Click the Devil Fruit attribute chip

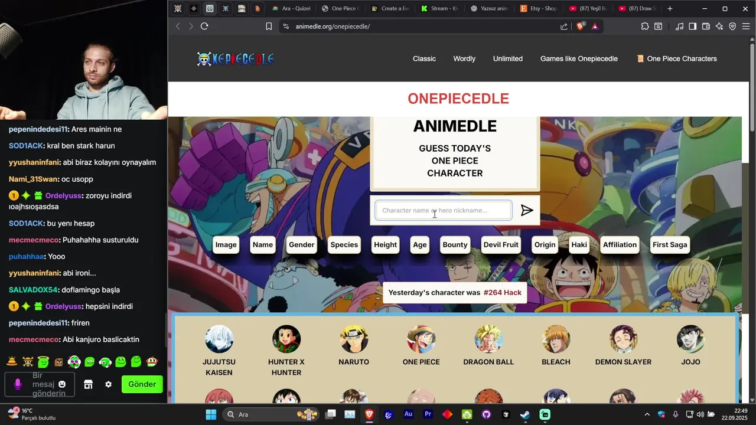tap(501, 244)
